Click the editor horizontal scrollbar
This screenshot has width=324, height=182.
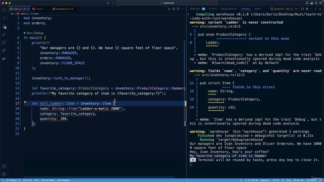point(99,177)
